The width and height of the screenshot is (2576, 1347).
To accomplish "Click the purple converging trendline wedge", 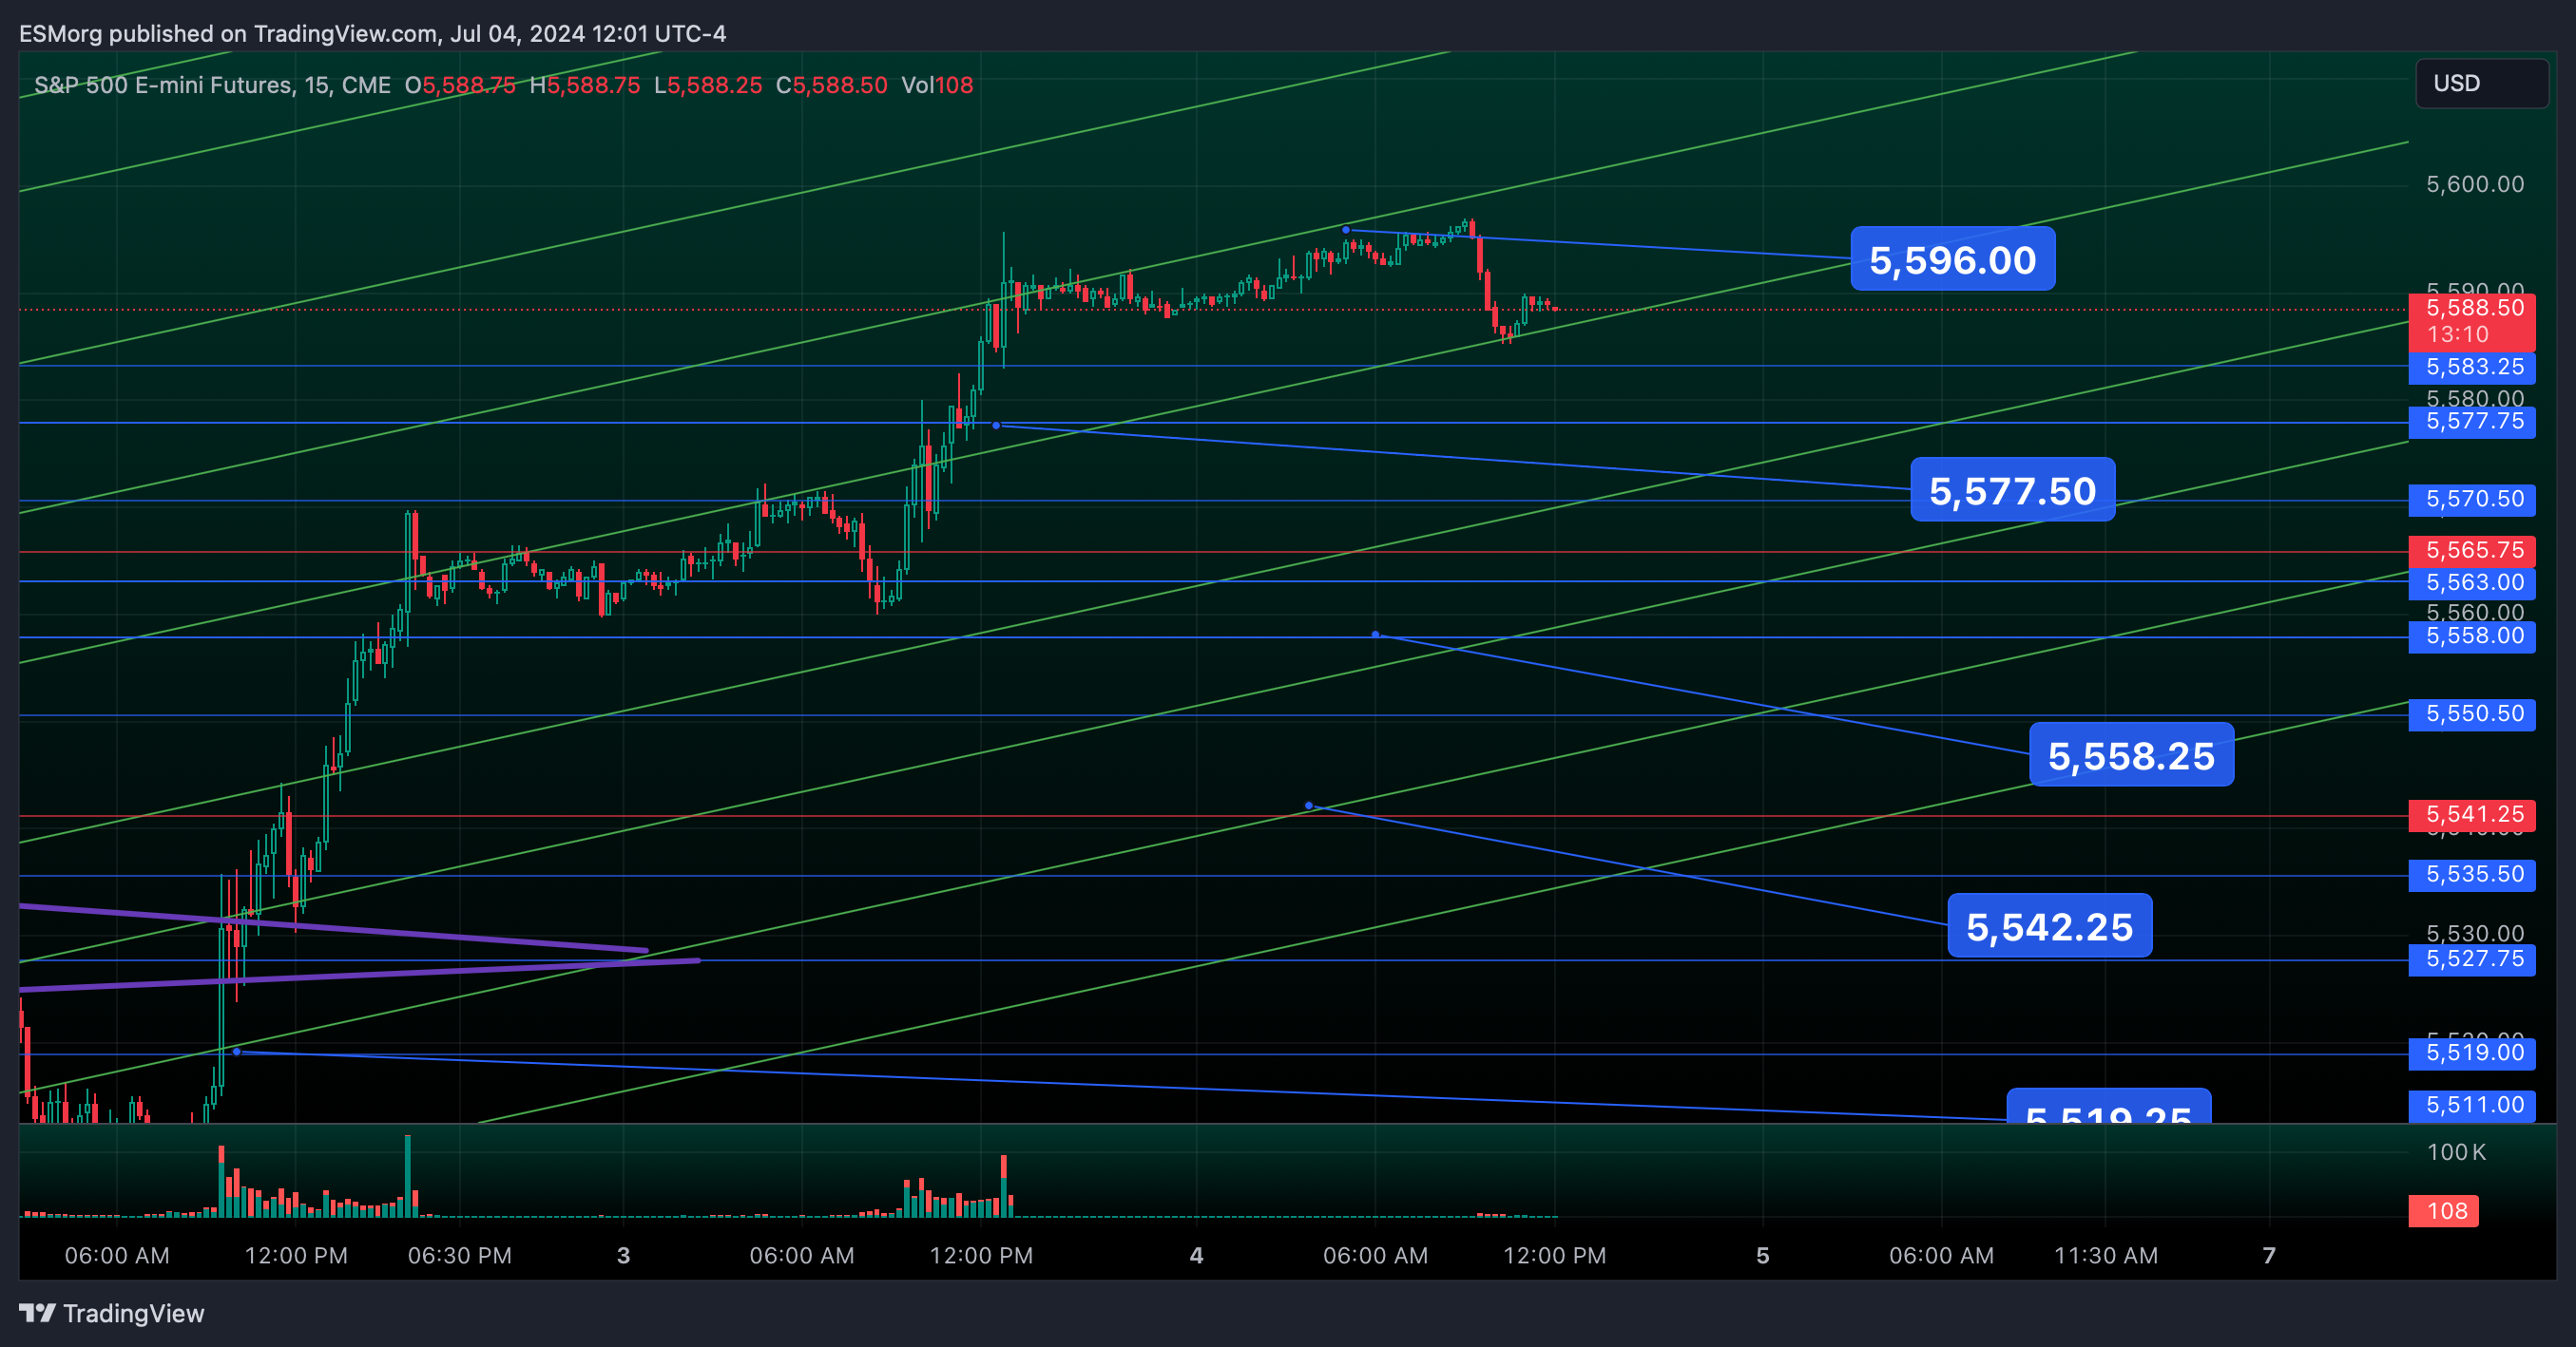I will click(x=360, y=947).
